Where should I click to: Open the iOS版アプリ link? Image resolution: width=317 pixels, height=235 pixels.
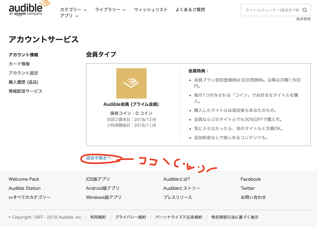click(x=98, y=179)
